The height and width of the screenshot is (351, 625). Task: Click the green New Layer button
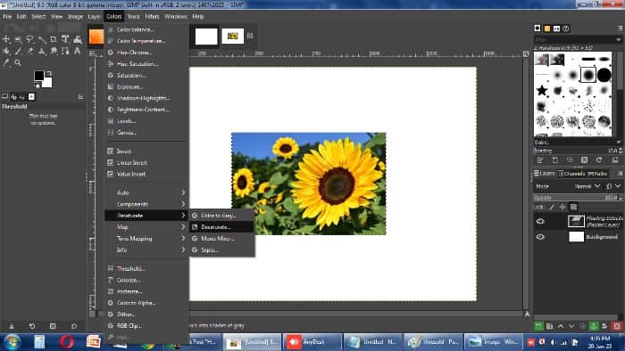click(538, 326)
